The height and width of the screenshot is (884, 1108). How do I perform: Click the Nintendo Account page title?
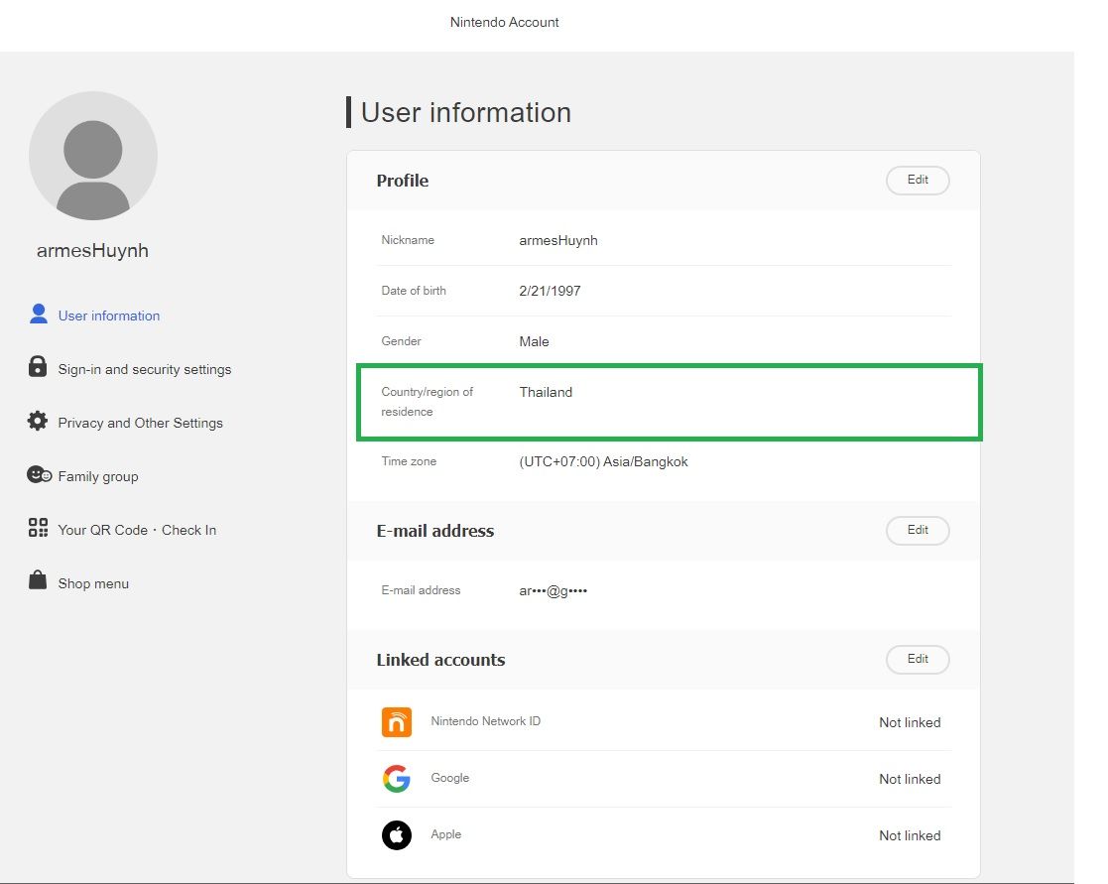point(505,22)
